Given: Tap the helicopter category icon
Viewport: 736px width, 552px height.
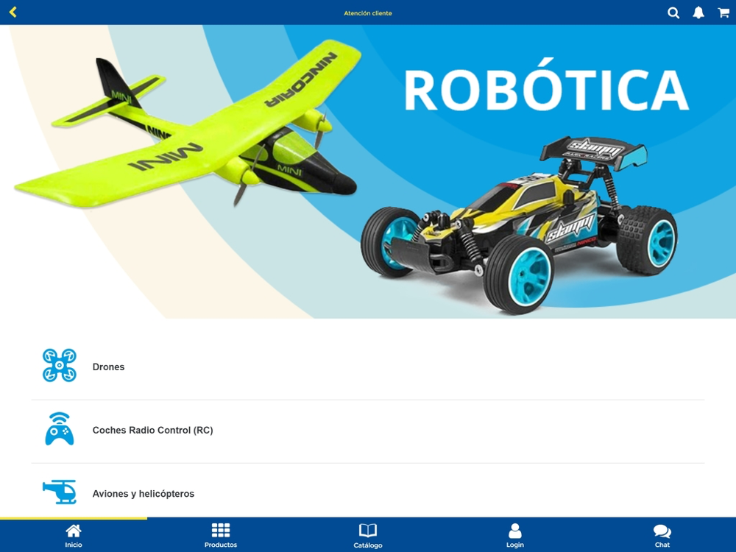Looking at the screenshot, I should point(59,492).
